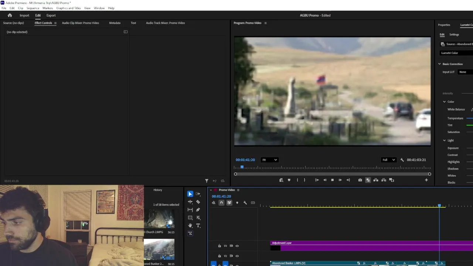Stop playback in Program monitor
Screen dimensions: 473x266
[332, 180]
